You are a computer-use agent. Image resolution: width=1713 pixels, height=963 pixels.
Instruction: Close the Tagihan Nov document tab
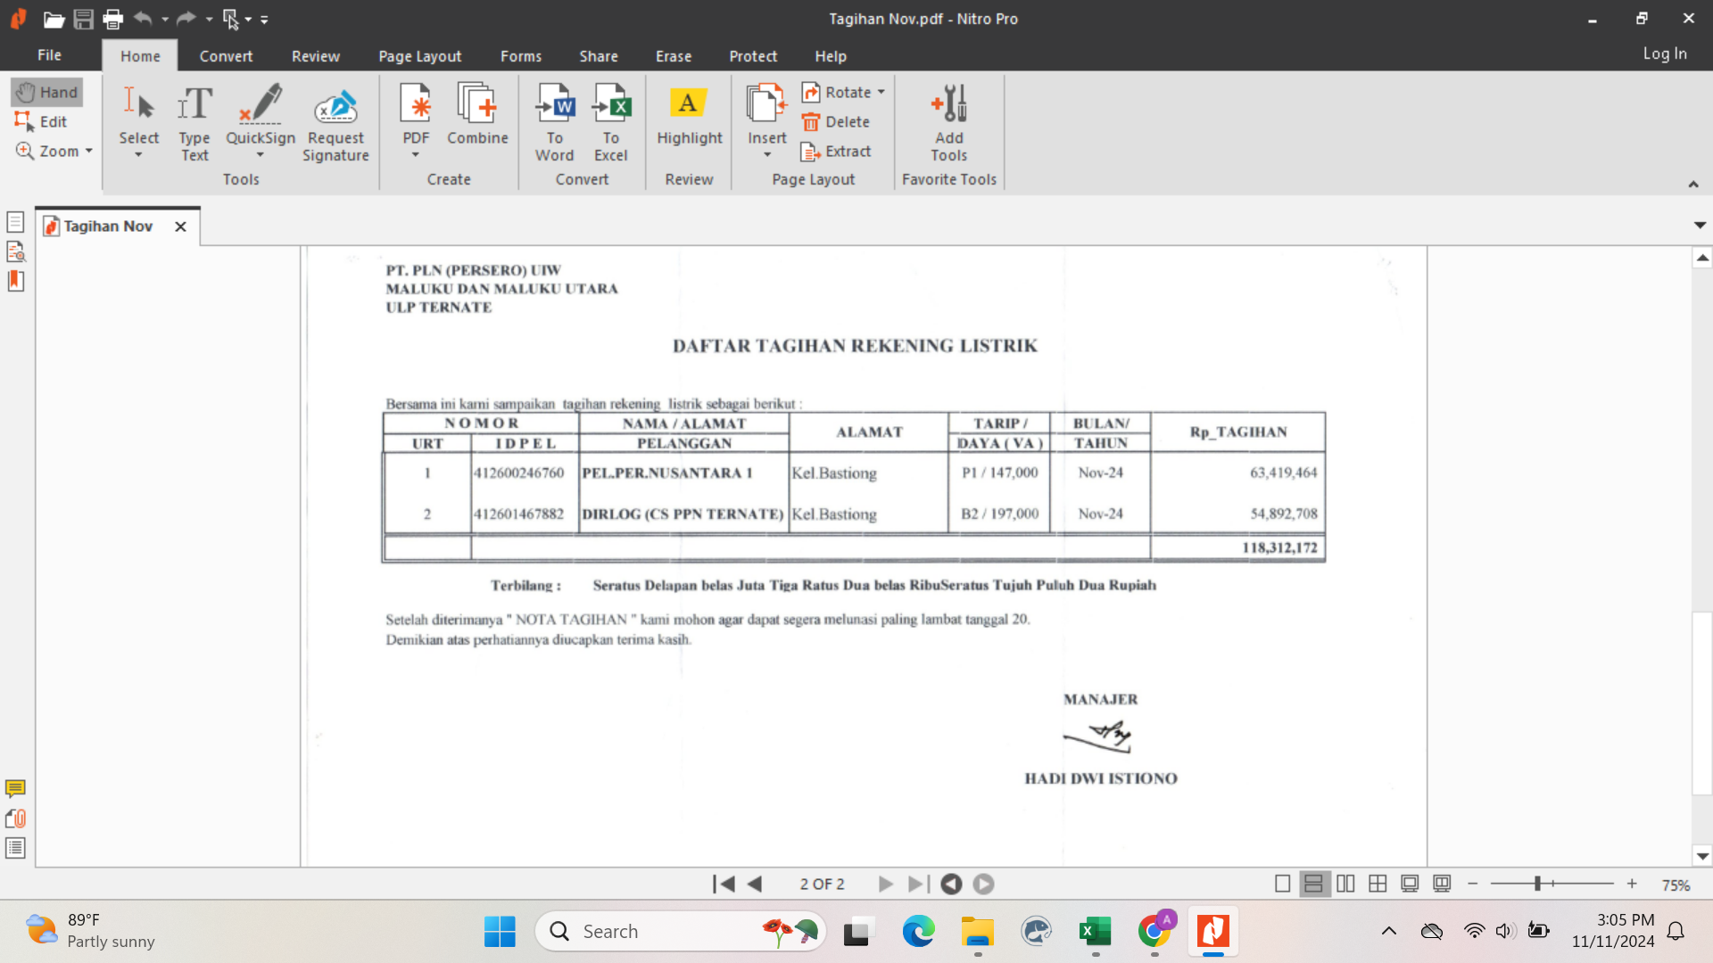point(180,226)
